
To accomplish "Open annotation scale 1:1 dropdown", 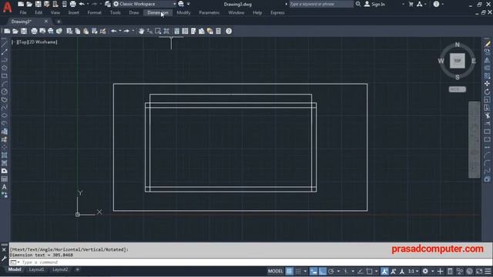I will 413,271.
